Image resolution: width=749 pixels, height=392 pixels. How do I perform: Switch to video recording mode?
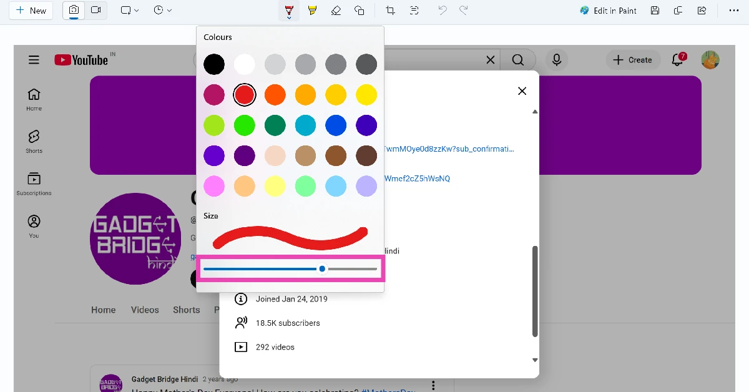coord(95,10)
